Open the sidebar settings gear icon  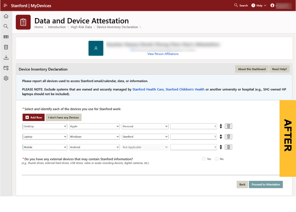pos(6,78)
